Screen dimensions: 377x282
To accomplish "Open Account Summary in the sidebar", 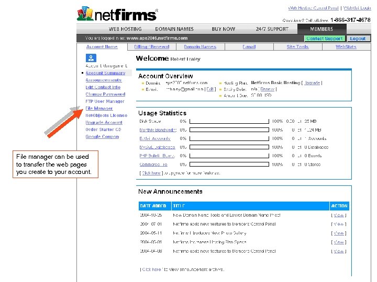I will click(x=105, y=73).
